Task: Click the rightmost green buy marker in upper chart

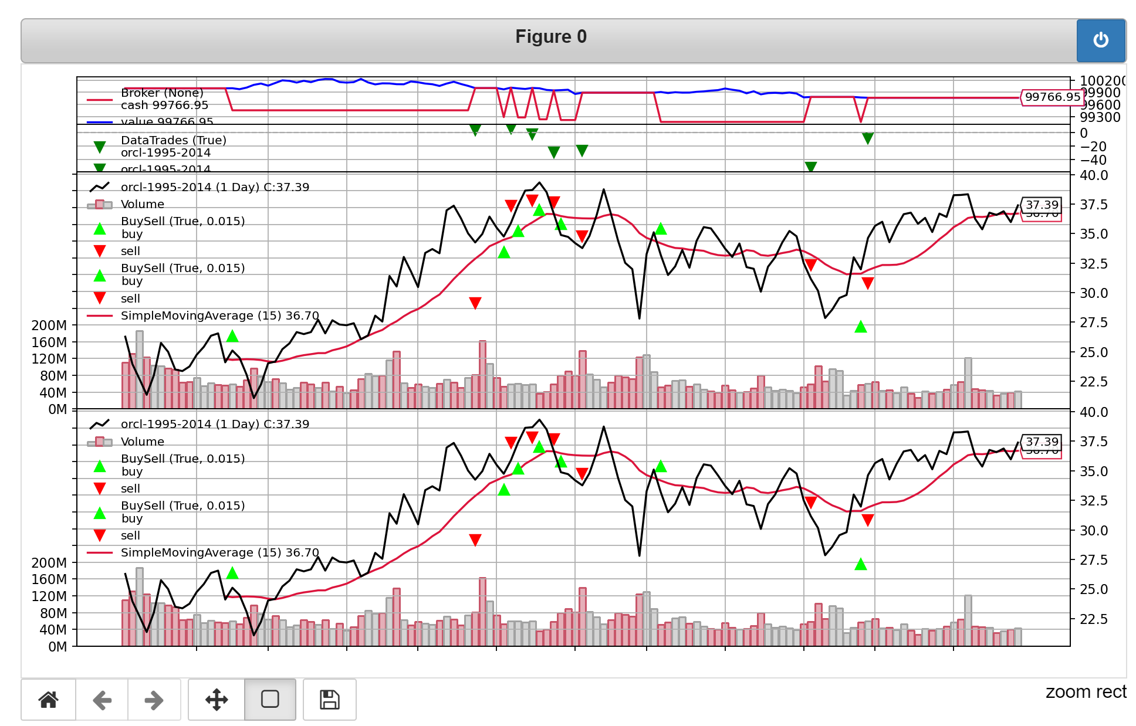Action: click(x=861, y=327)
